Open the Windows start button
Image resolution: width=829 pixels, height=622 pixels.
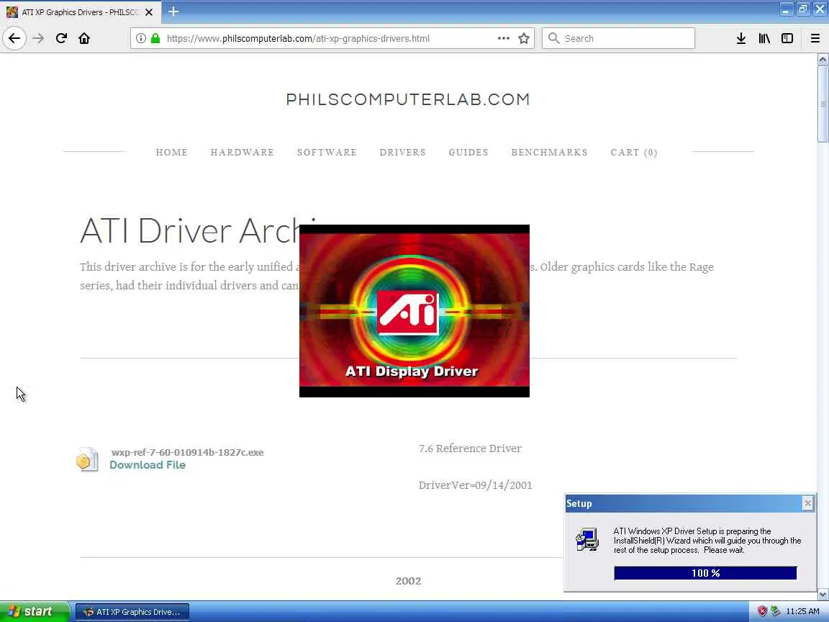(35, 611)
